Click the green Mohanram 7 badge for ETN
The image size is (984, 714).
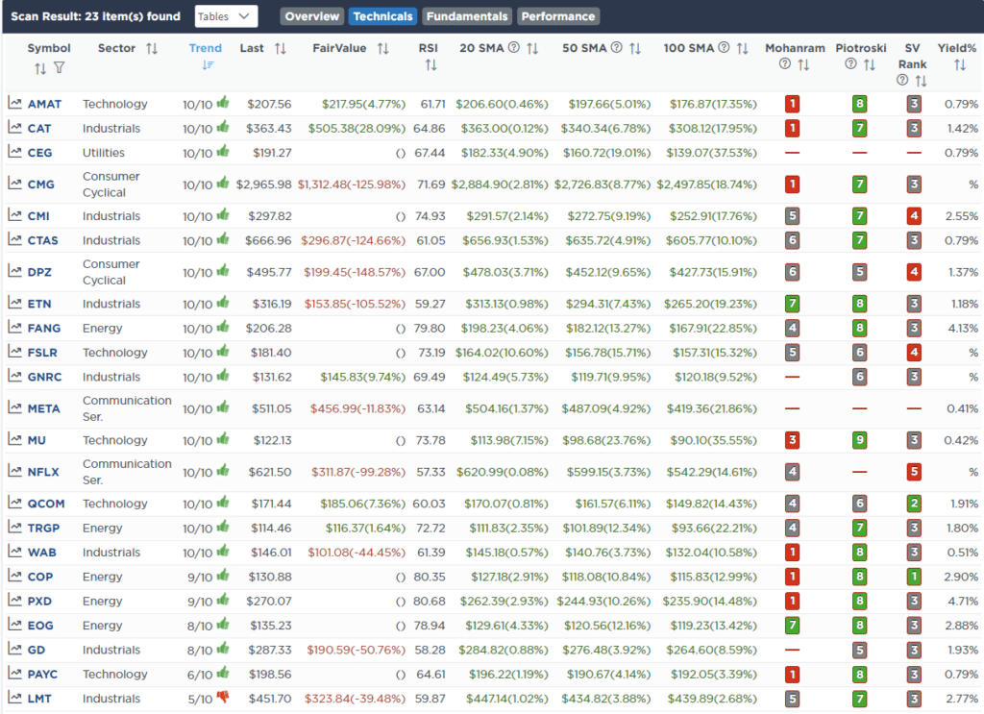click(x=792, y=304)
